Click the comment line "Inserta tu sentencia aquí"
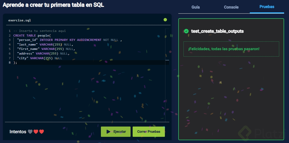 tap(40, 31)
